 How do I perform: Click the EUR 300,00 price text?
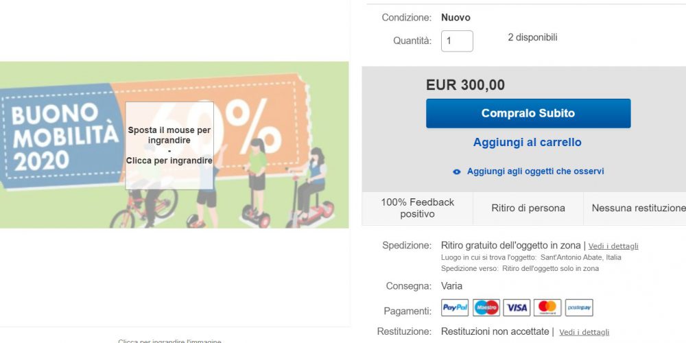(465, 85)
